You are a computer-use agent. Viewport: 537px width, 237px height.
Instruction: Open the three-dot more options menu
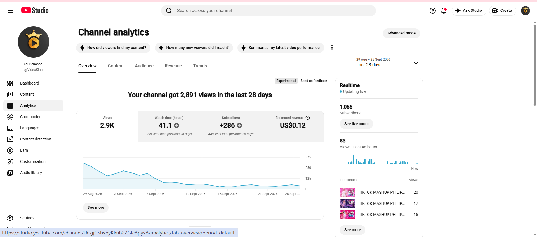(332, 48)
